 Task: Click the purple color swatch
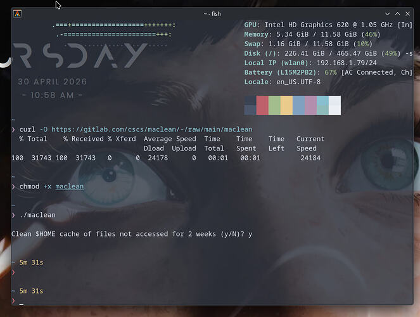pyautogui.click(x=310, y=105)
